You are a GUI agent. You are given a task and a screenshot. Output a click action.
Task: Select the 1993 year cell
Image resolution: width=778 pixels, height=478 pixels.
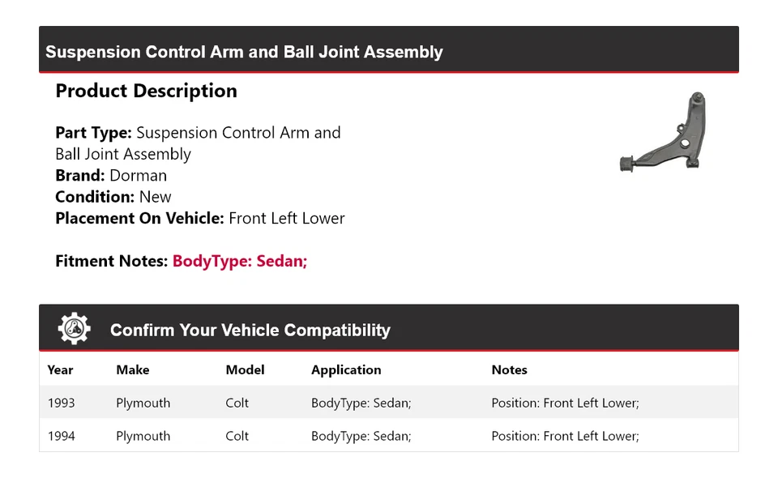coord(62,403)
